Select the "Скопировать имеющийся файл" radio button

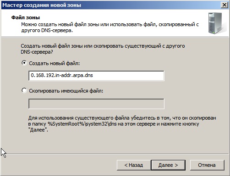[x=24, y=90]
